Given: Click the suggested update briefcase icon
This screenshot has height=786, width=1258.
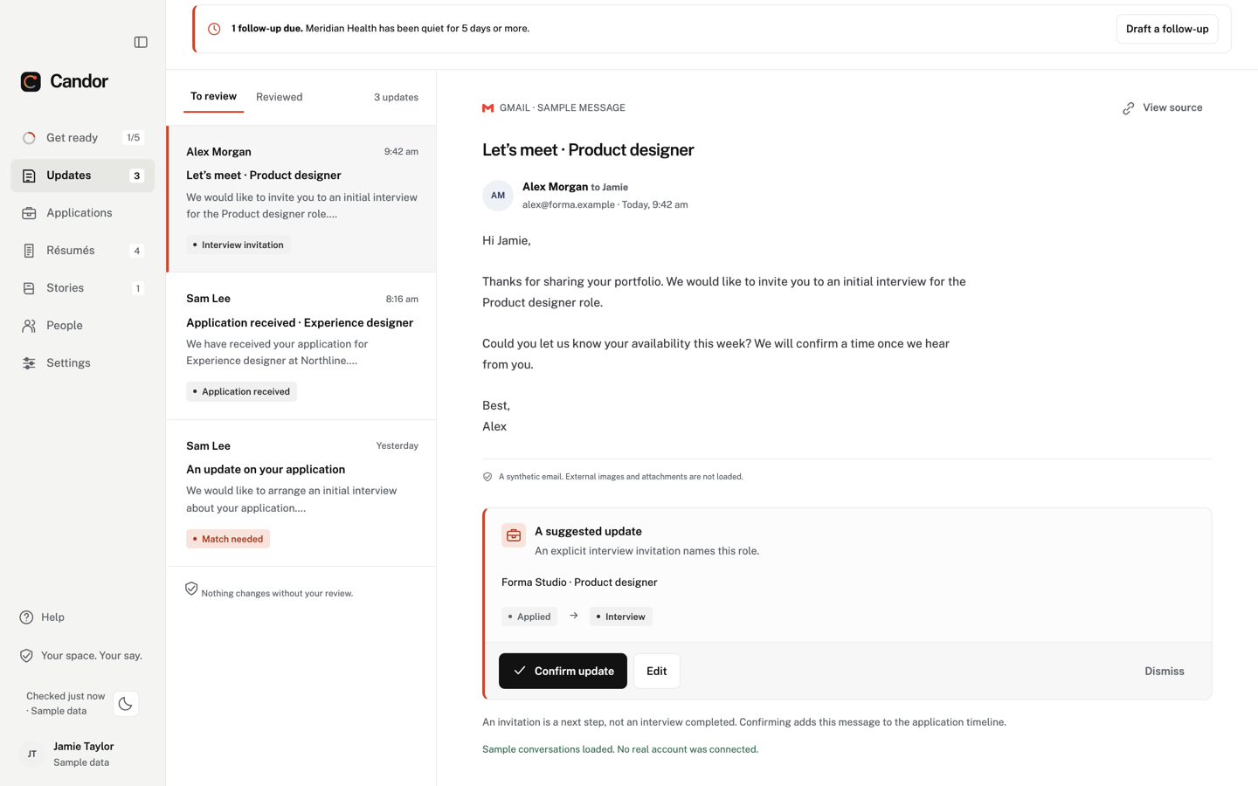Looking at the screenshot, I should [514, 535].
